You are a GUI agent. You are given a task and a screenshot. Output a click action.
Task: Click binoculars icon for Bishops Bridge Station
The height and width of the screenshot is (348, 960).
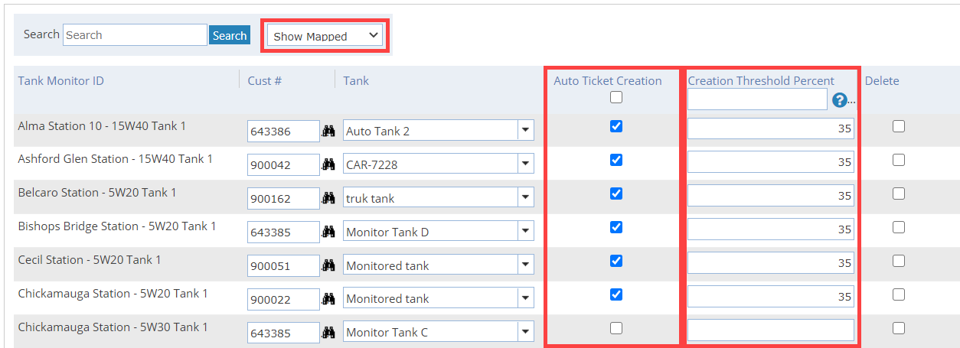329,232
